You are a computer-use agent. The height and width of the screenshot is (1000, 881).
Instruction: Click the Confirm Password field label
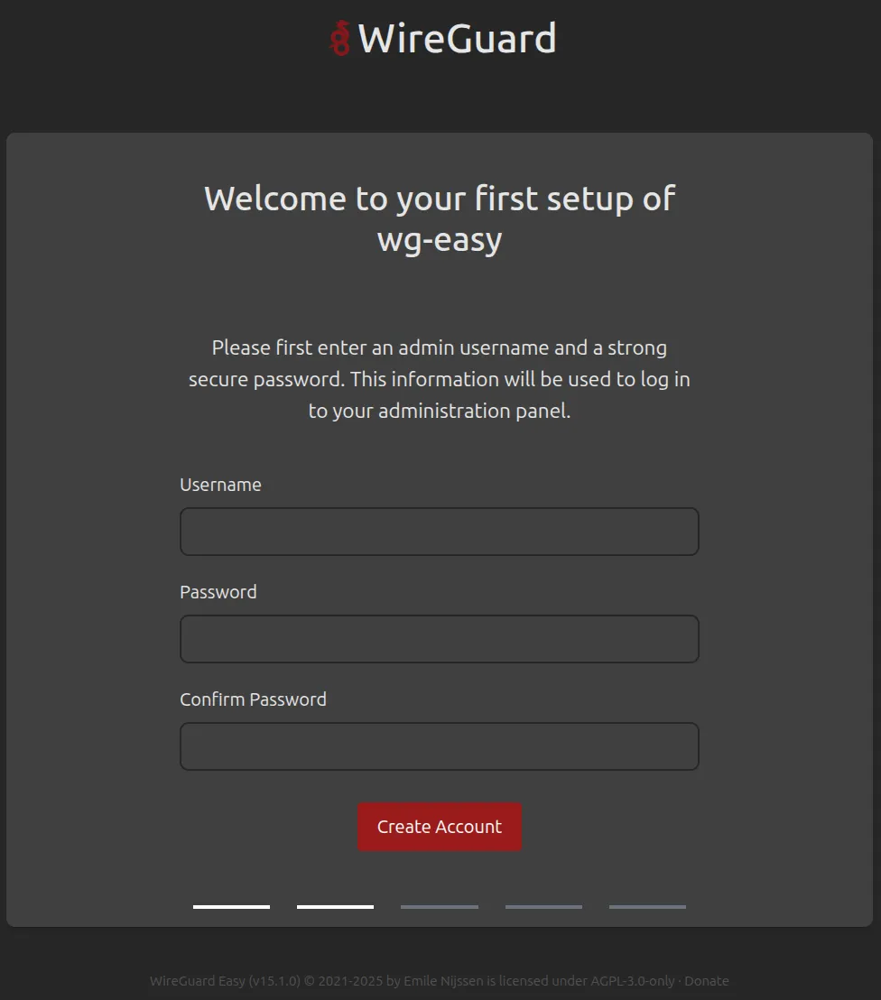(x=253, y=699)
